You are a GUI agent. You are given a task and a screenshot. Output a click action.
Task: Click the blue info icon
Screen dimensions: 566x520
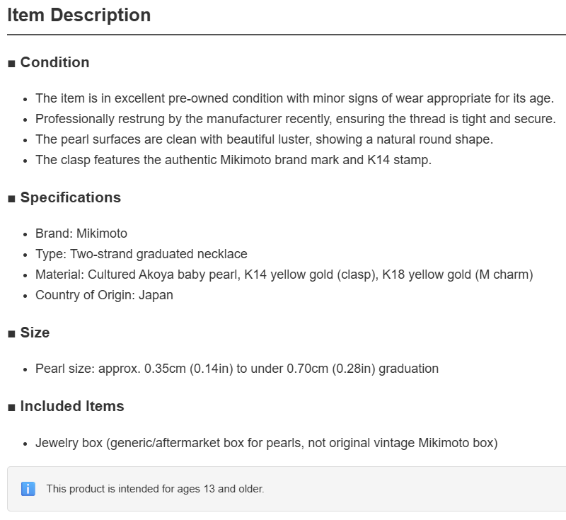click(28, 489)
